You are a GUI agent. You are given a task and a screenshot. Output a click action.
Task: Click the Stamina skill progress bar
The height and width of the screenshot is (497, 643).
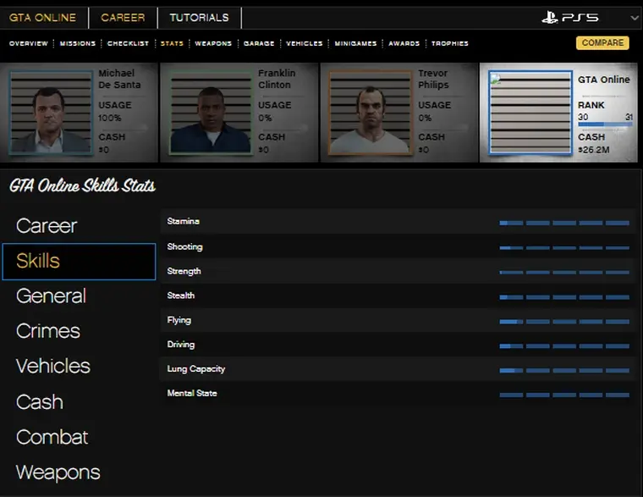click(x=563, y=223)
